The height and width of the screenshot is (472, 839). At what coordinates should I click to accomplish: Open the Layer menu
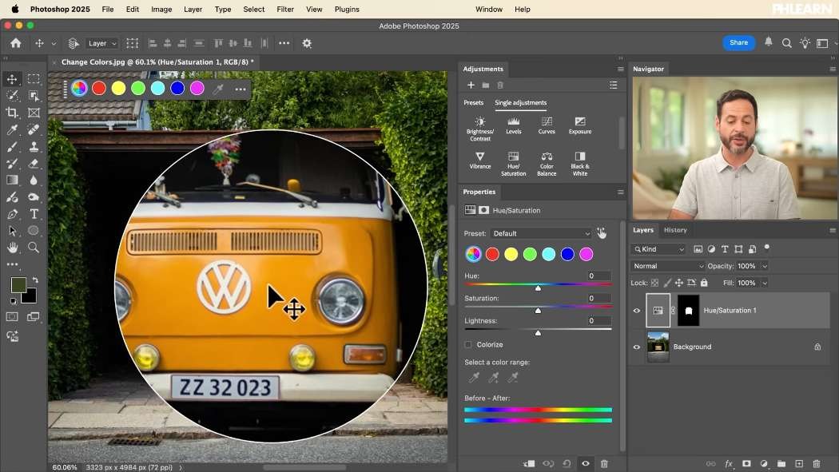(x=193, y=9)
